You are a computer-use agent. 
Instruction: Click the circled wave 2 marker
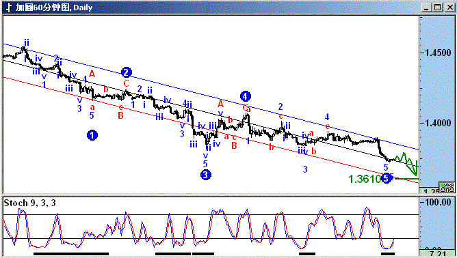126,72
